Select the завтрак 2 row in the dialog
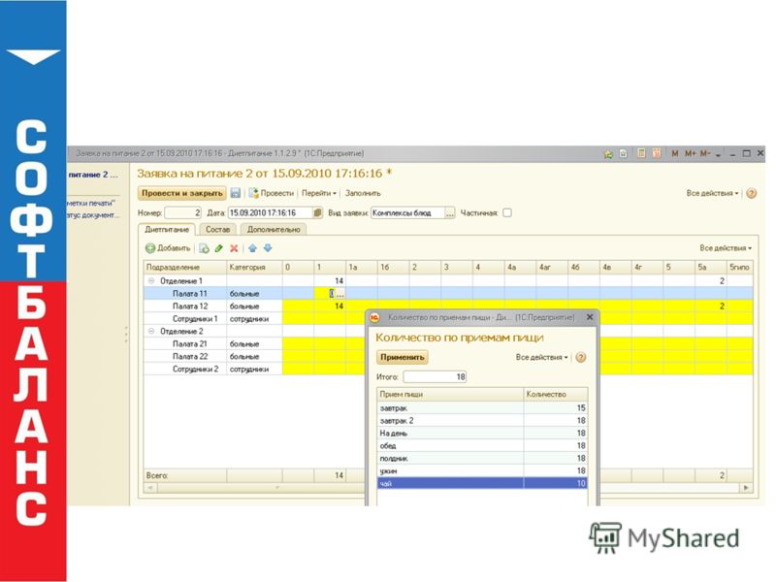 (482, 421)
